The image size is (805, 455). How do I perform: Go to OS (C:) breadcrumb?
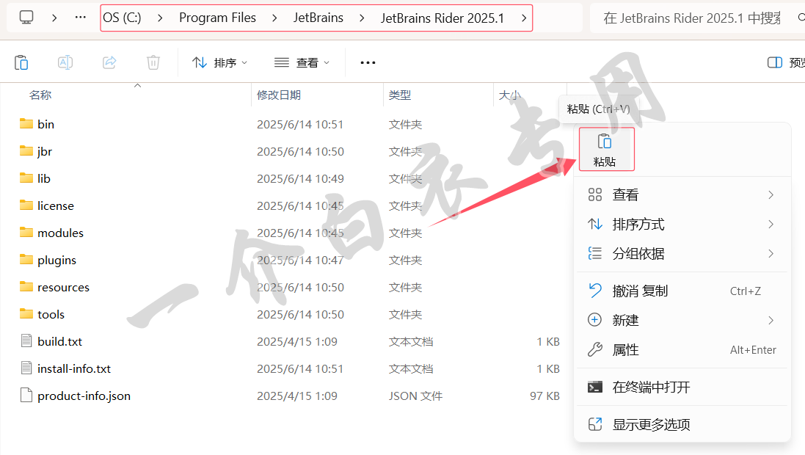click(122, 18)
